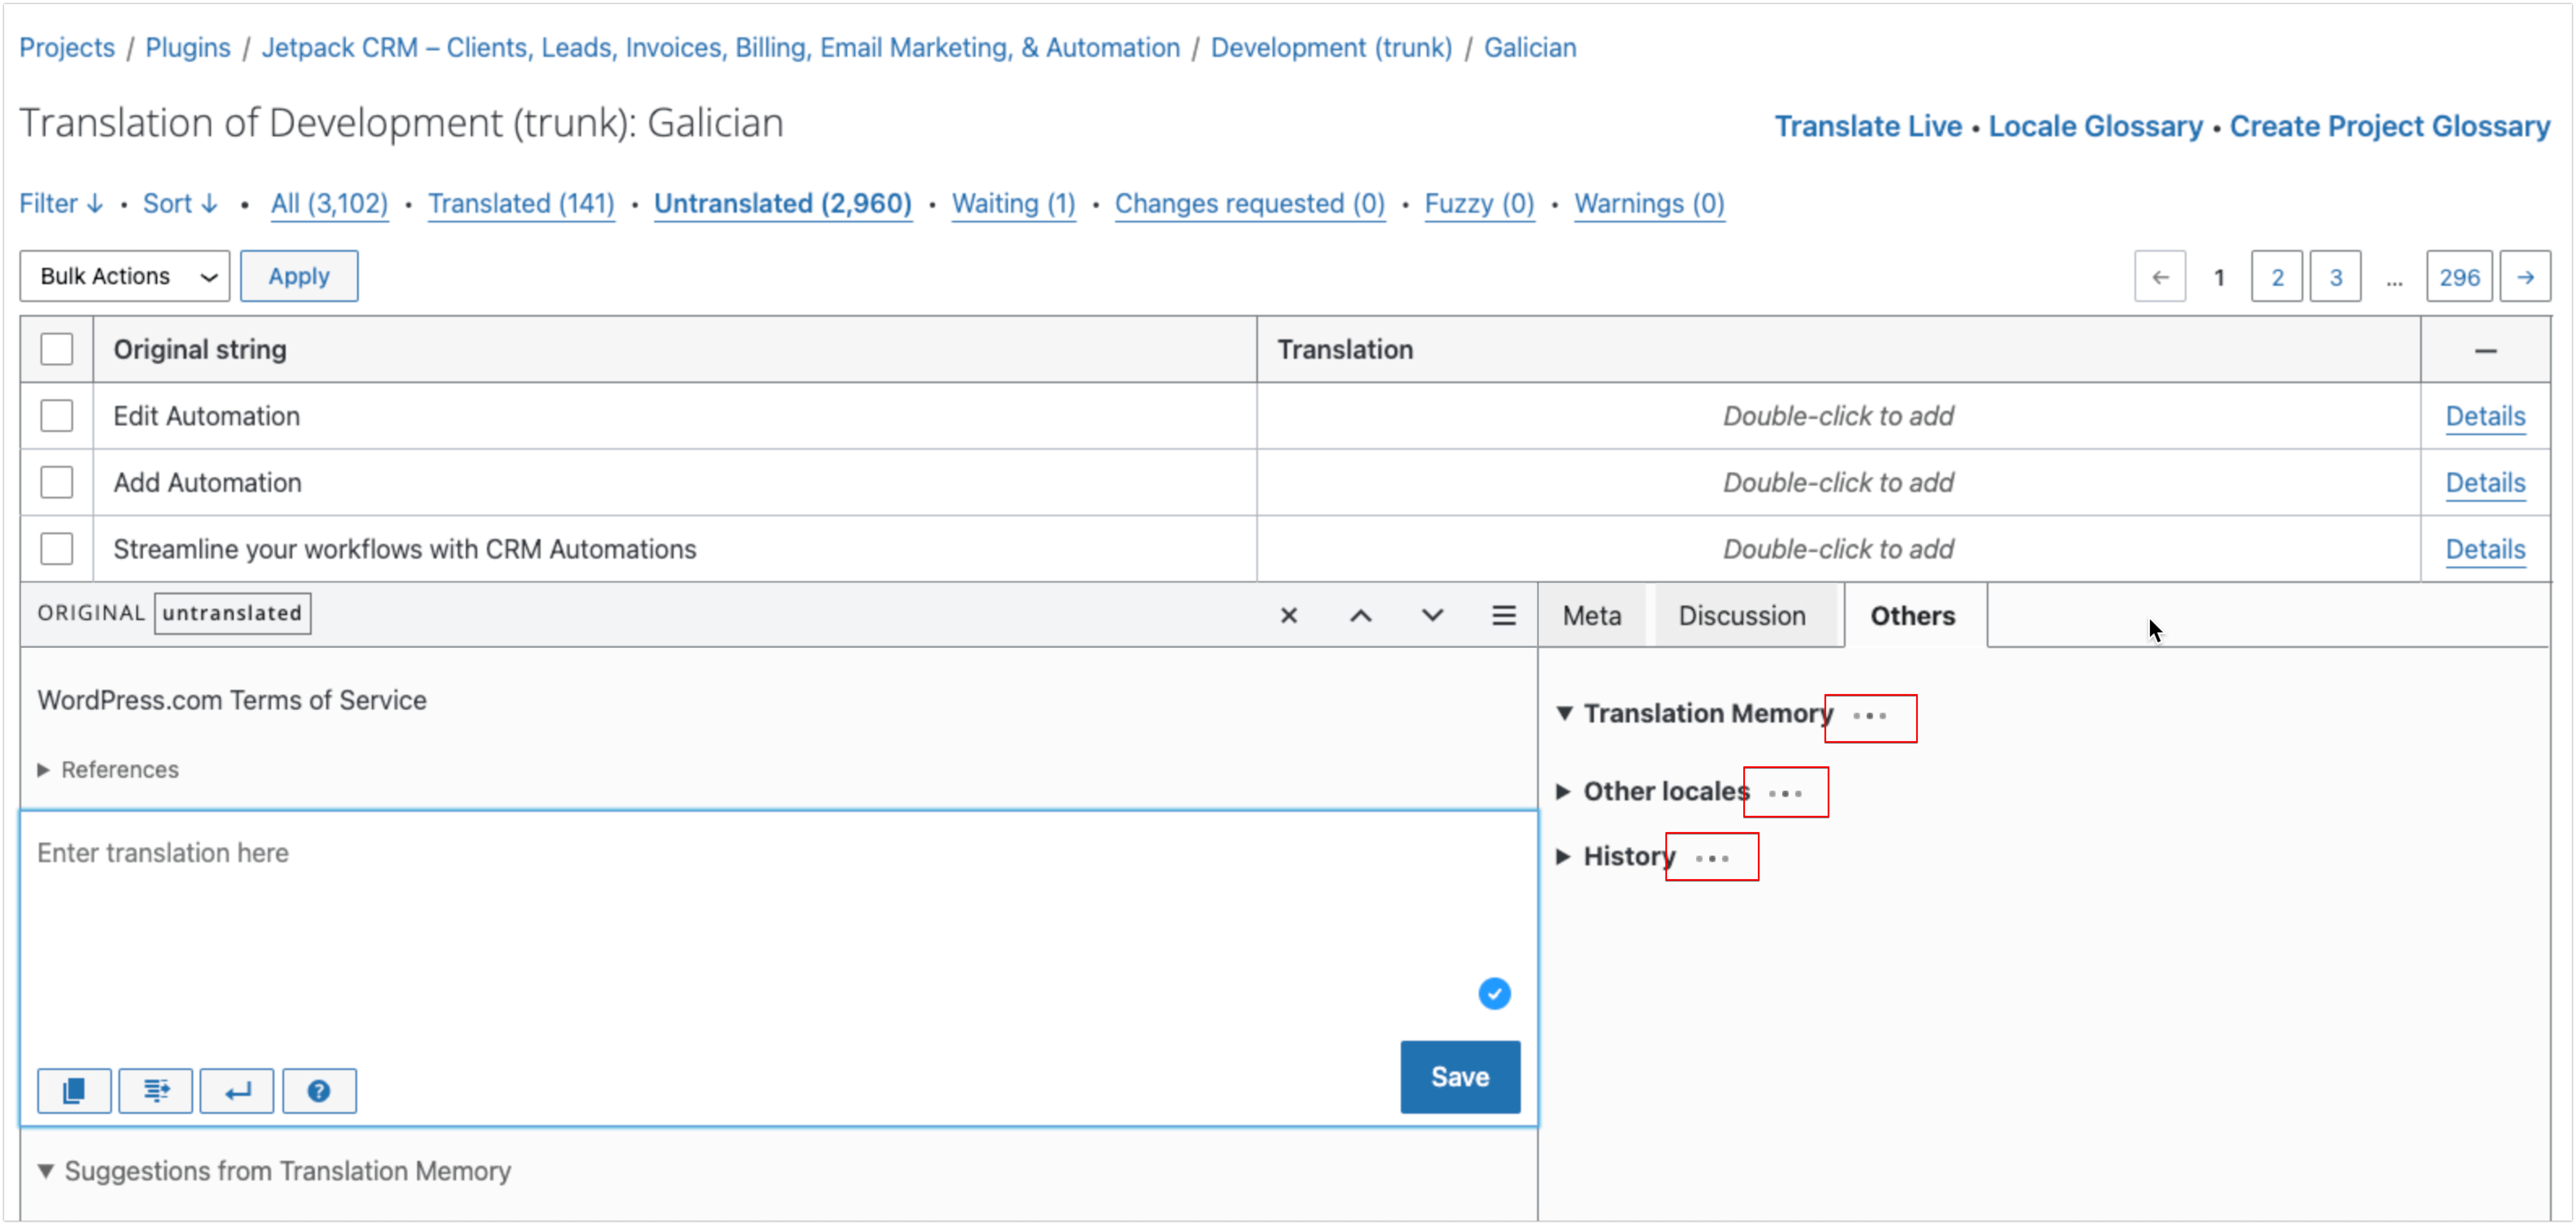Viewport: 2576px width, 1225px height.
Task: Click the blue checkmark icon in the translation box
Action: click(1494, 993)
